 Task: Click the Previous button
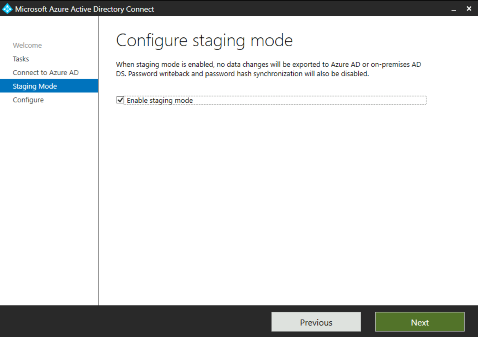pos(316,322)
